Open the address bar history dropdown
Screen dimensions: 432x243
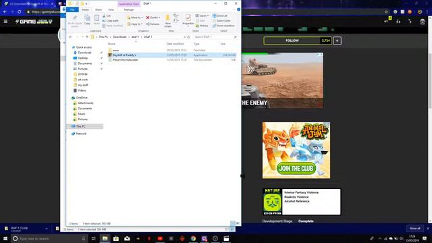184,37
